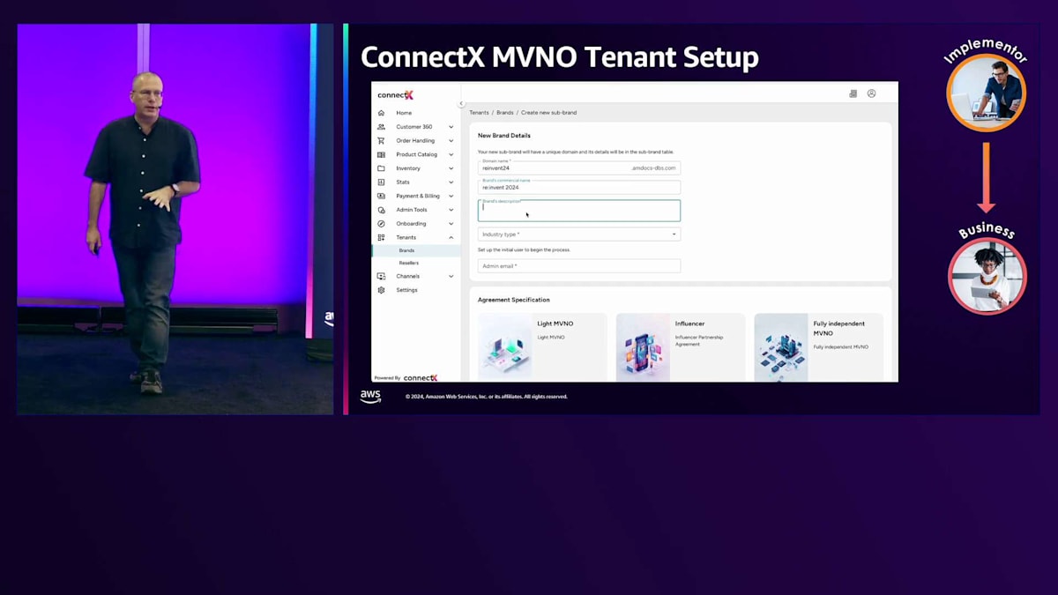The image size is (1058, 595).
Task: Click the Admin Tools icon
Action: [381, 210]
